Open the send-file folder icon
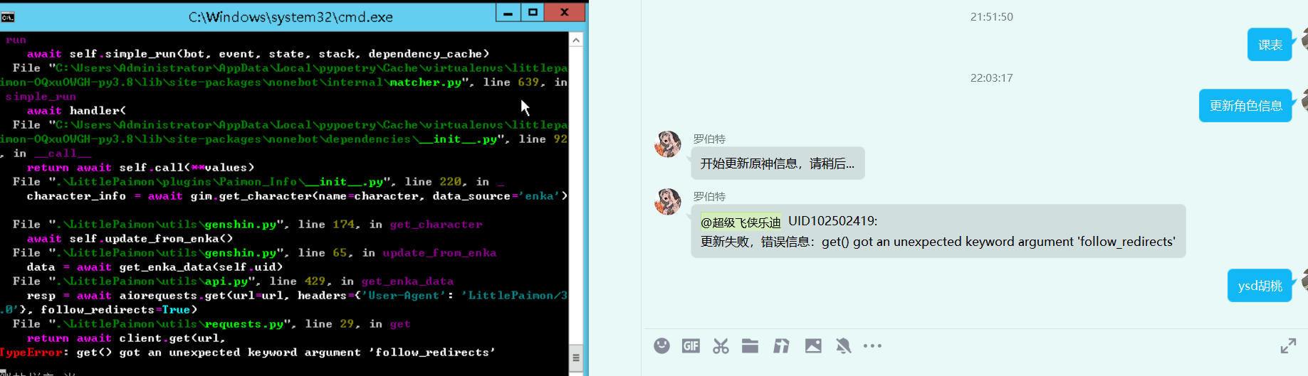1308x376 pixels. click(x=750, y=346)
